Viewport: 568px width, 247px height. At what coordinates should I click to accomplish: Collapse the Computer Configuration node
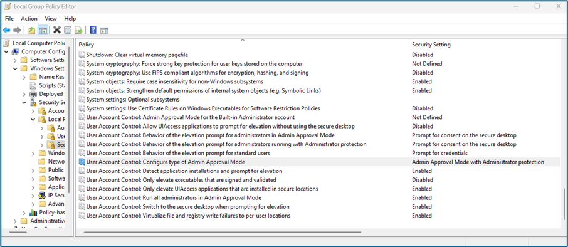[x=6, y=51]
